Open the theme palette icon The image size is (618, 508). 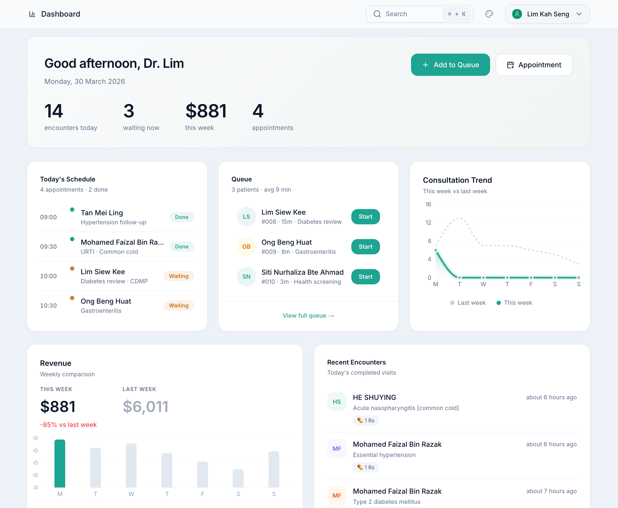489,14
